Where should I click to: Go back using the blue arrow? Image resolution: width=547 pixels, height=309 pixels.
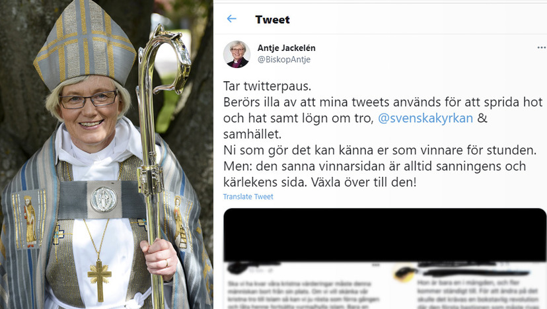coord(232,19)
